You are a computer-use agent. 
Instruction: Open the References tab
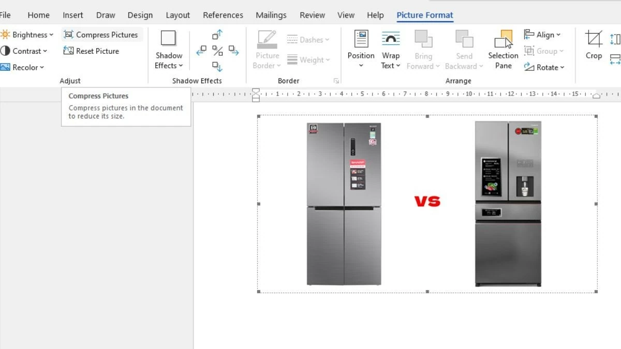(223, 15)
